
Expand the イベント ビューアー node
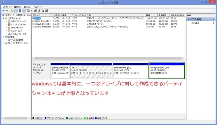(6, 24)
